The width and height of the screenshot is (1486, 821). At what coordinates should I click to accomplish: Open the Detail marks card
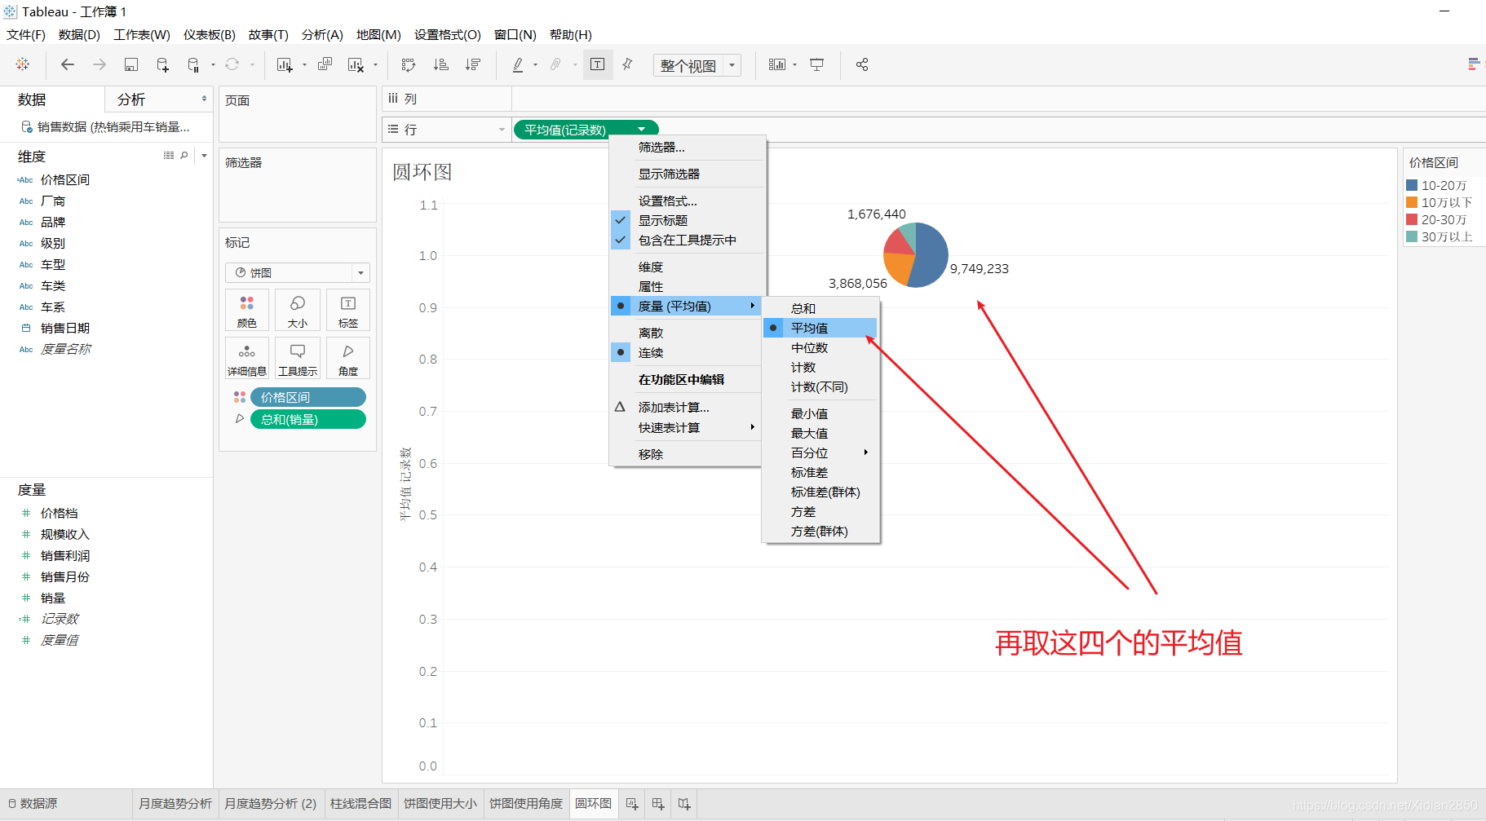tap(247, 359)
